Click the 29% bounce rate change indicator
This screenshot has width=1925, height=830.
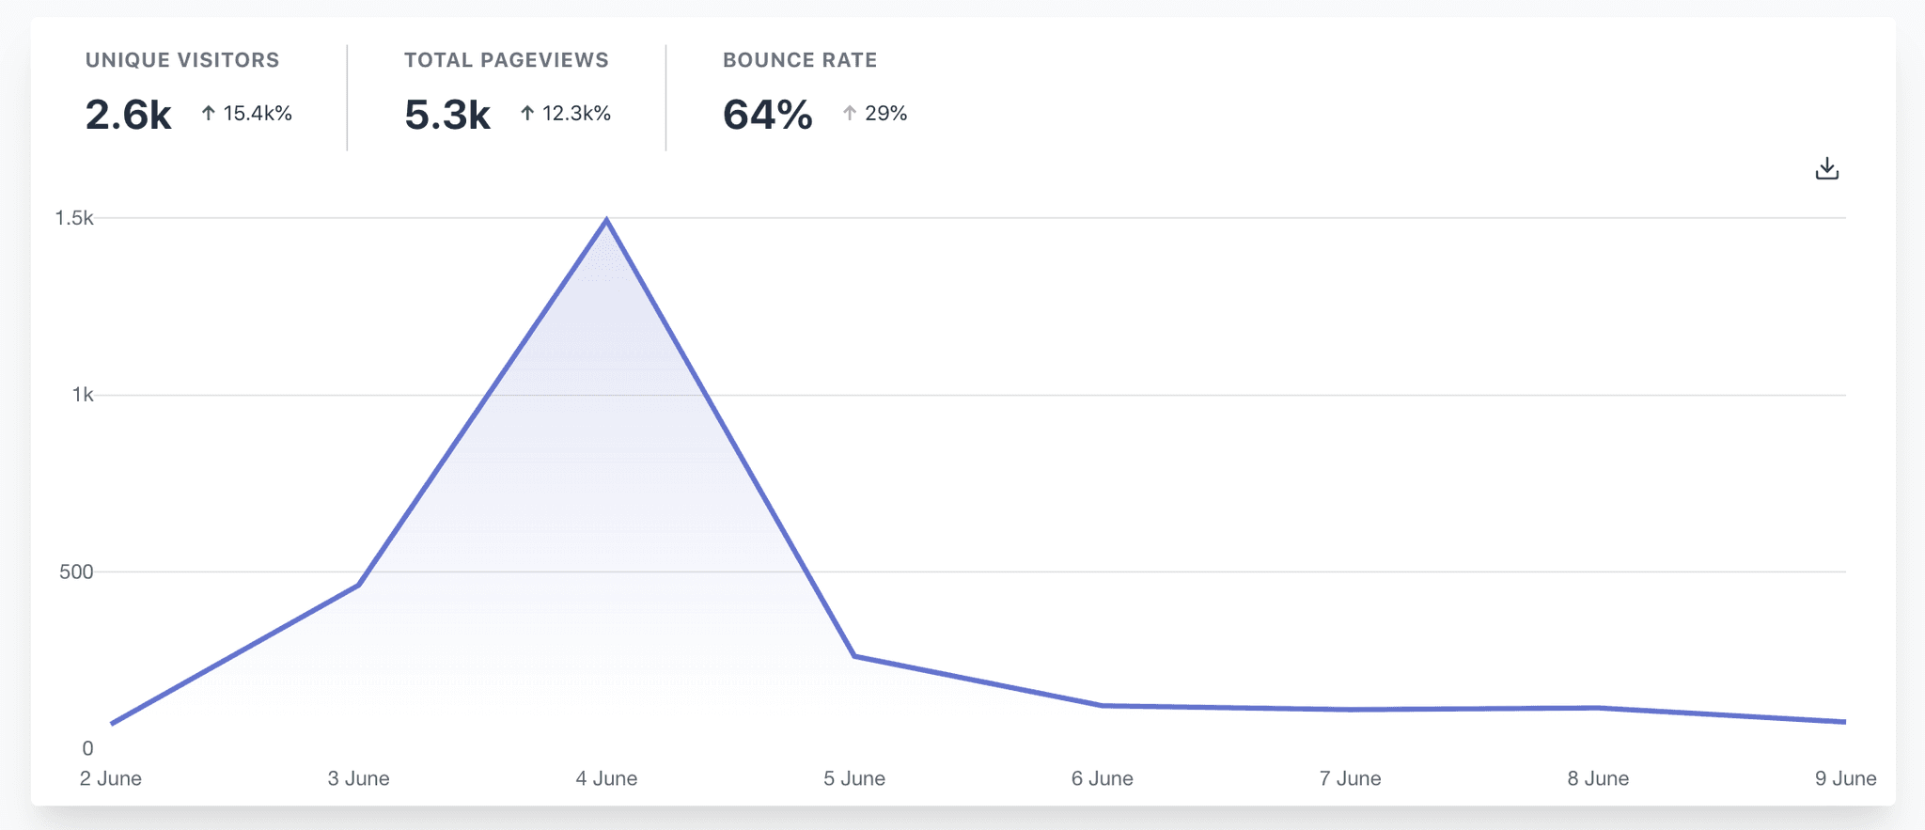[x=874, y=114]
